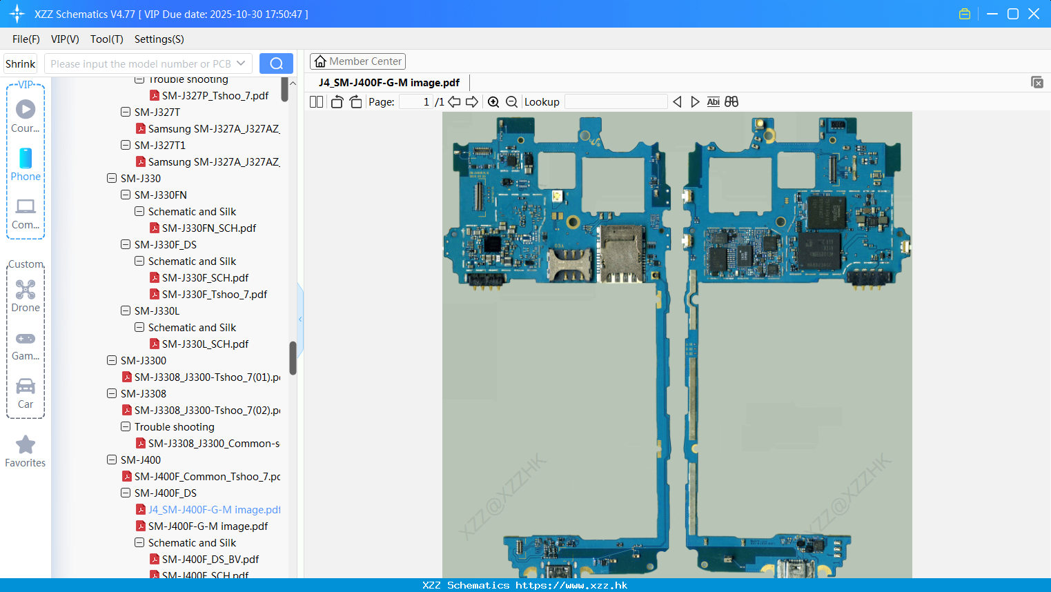
Task: Toggle the two-page layout view icon
Action: coord(316,102)
